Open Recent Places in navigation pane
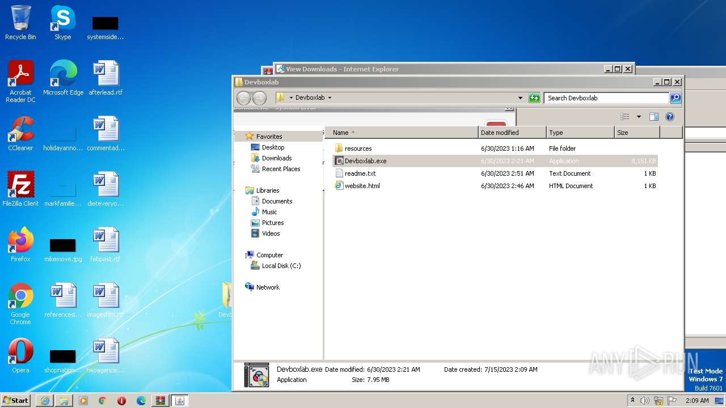The image size is (726, 408). point(281,169)
